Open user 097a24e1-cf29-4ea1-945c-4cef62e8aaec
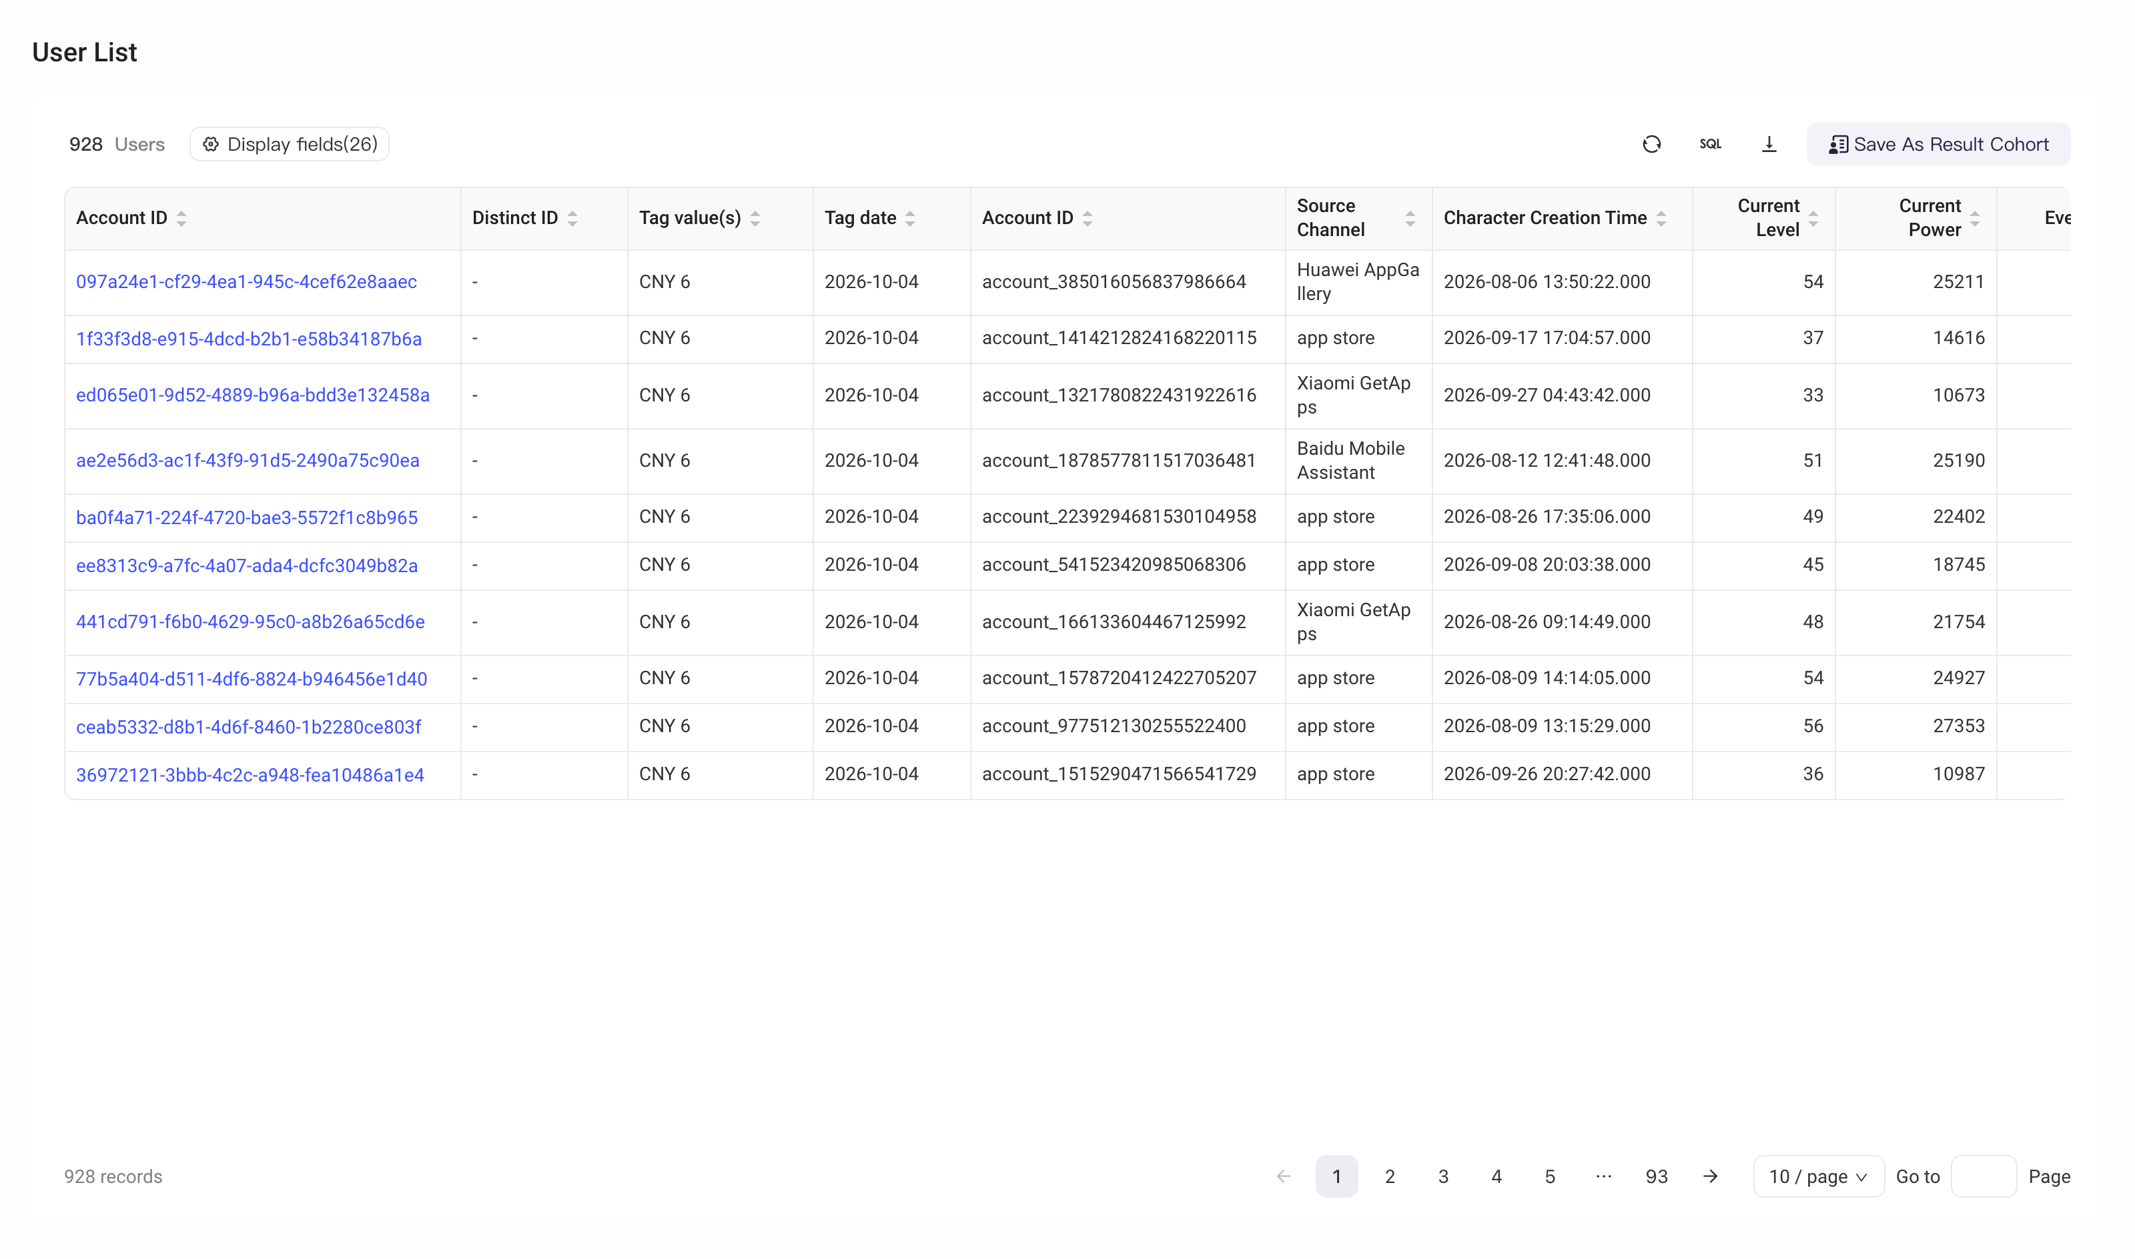This screenshot has width=2135, height=1259. [246, 281]
